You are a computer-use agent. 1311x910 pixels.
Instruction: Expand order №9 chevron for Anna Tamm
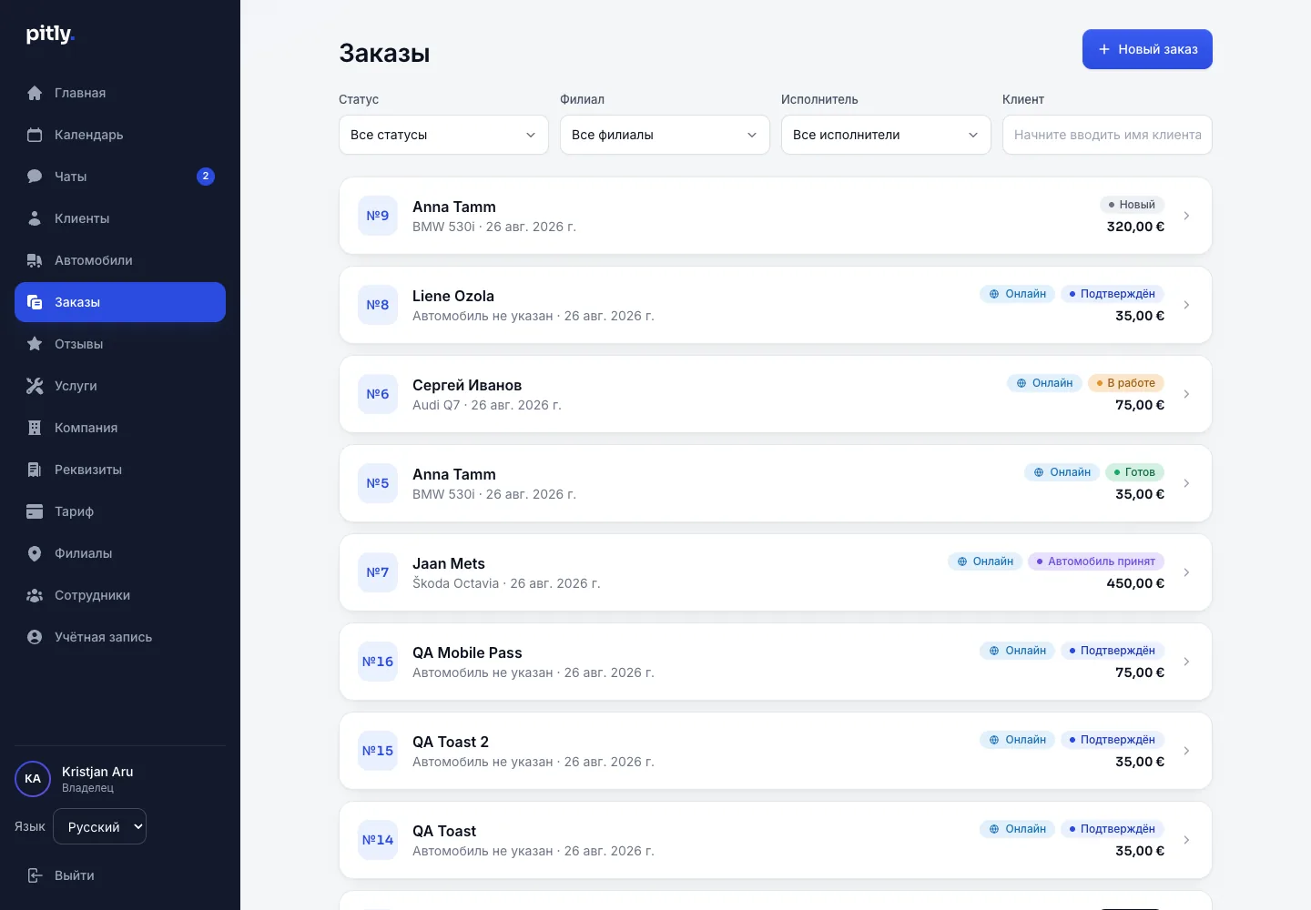click(1186, 216)
